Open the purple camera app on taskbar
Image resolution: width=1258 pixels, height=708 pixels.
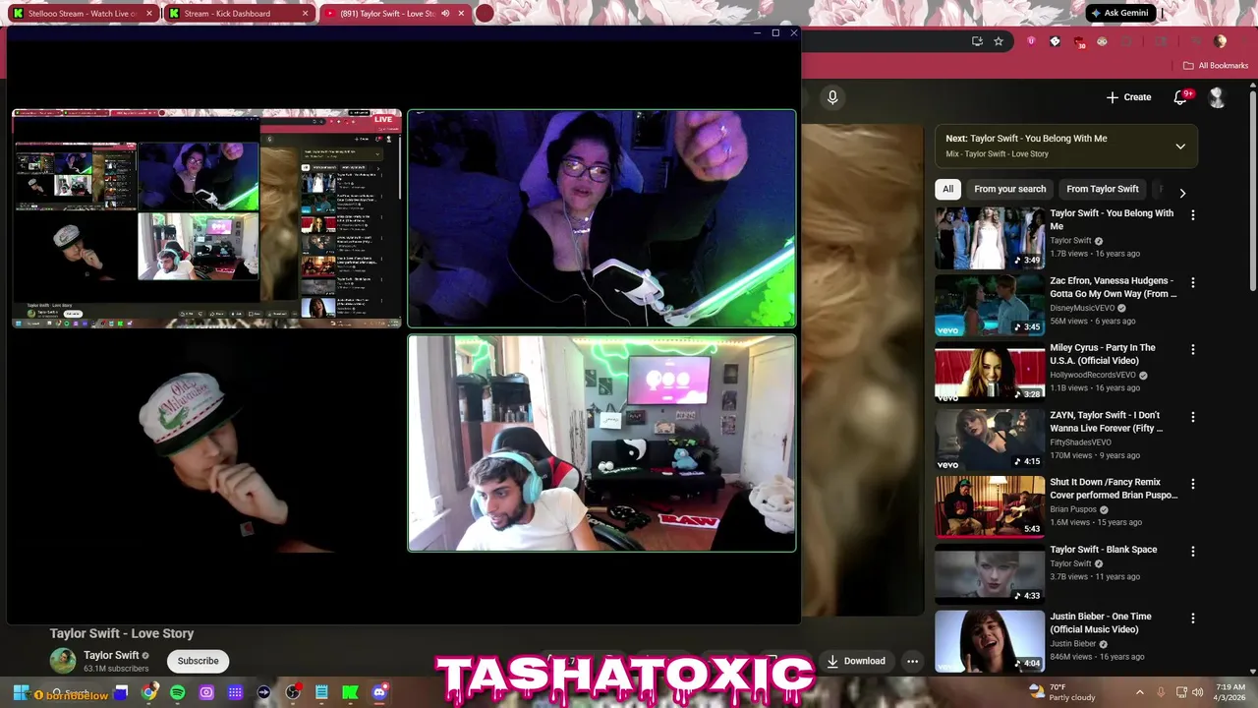coord(206,692)
